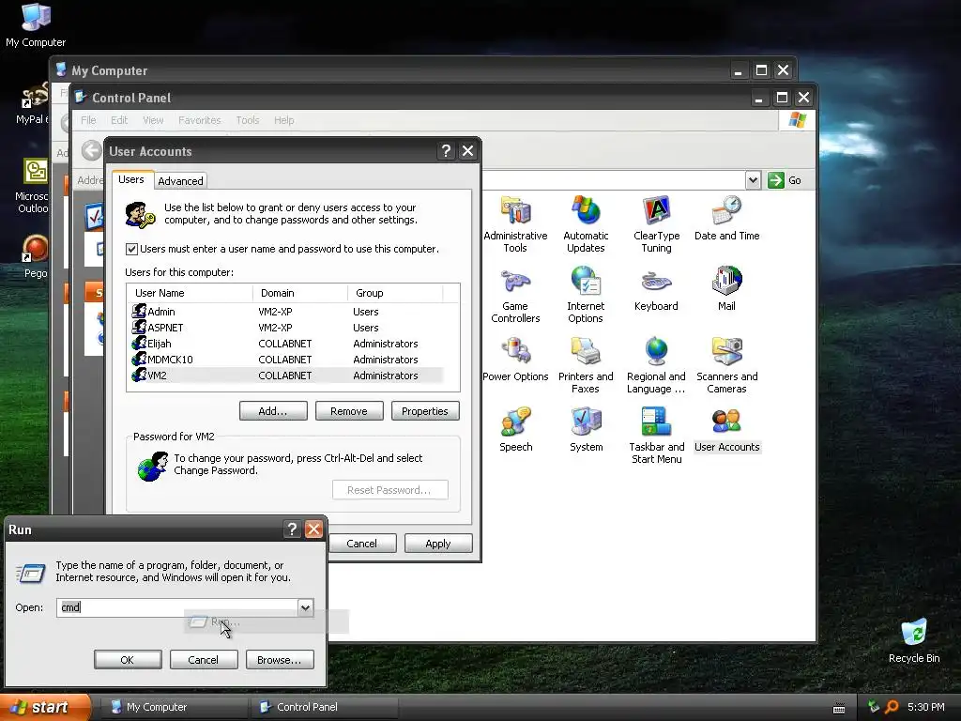Open View menu in Control Panel

[x=153, y=120]
